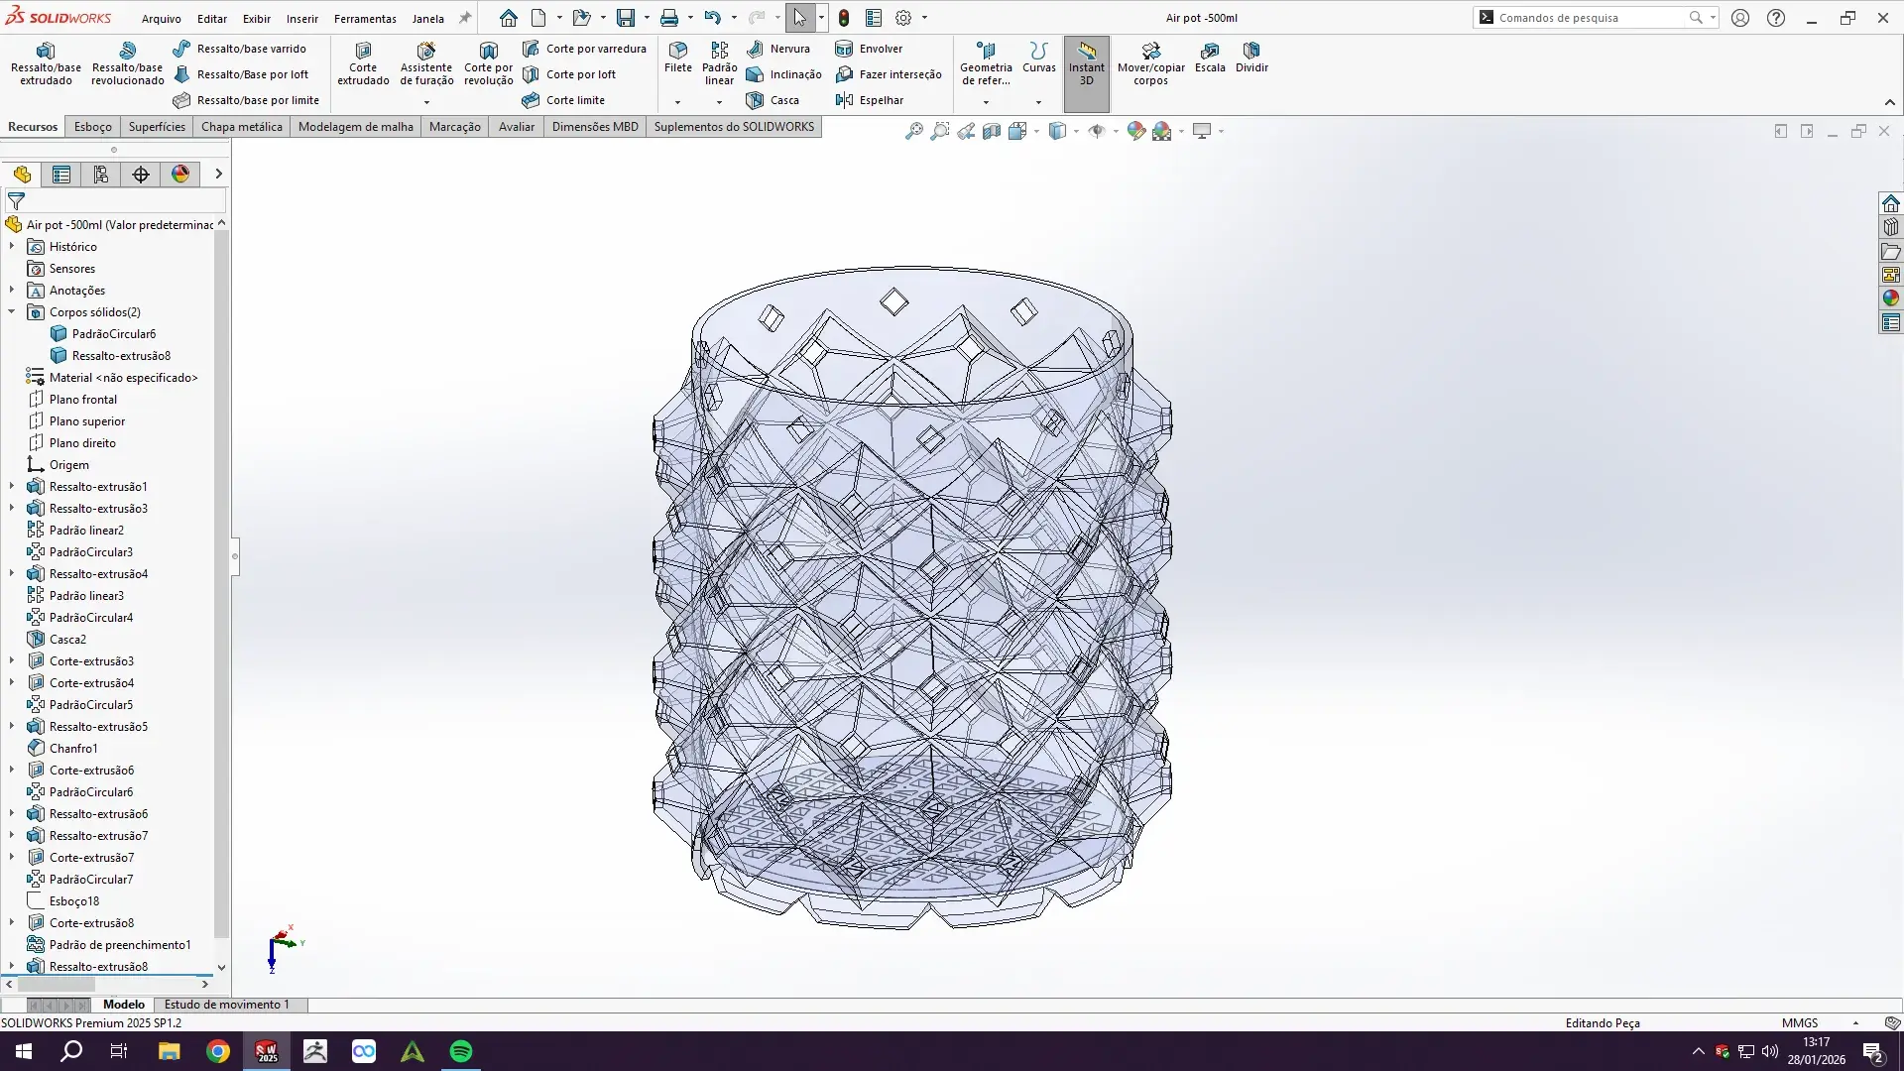Click the Ressalto/base por limite button

tap(246, 100)
